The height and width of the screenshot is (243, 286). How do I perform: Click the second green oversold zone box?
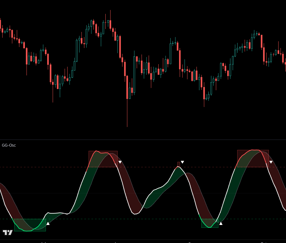pos(210,223)
